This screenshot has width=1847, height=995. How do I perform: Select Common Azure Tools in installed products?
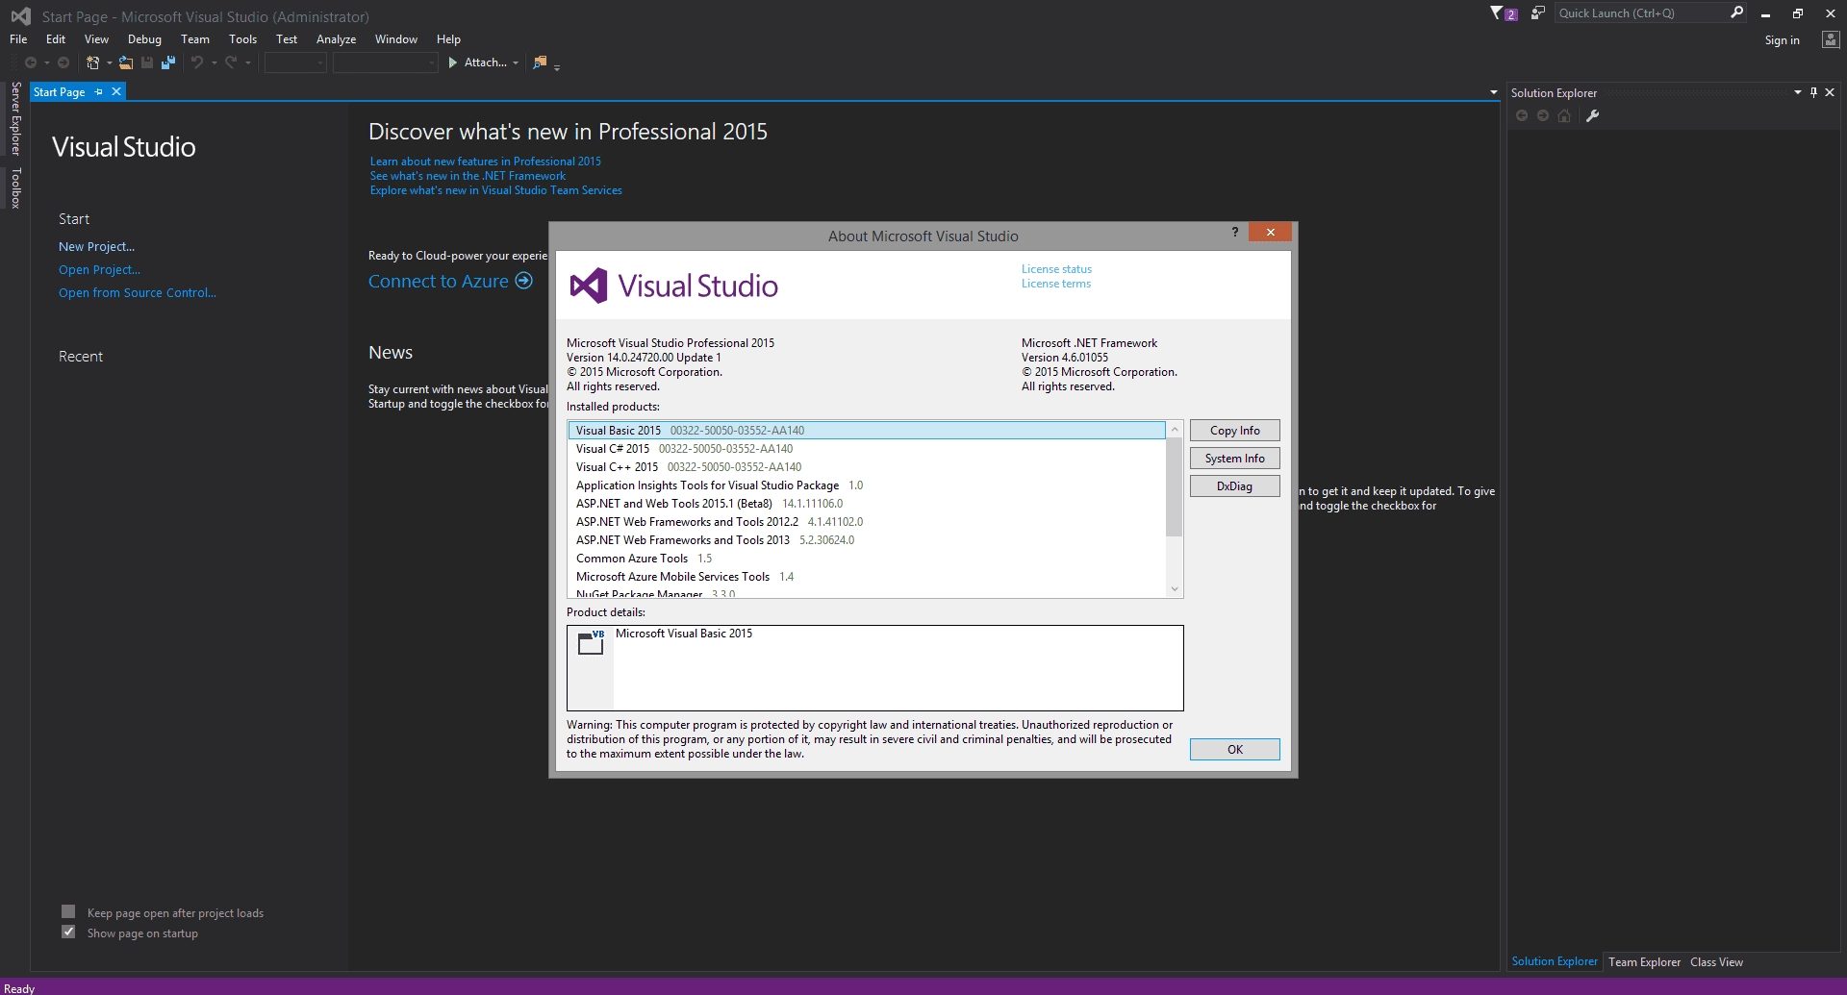pos(866,559)
